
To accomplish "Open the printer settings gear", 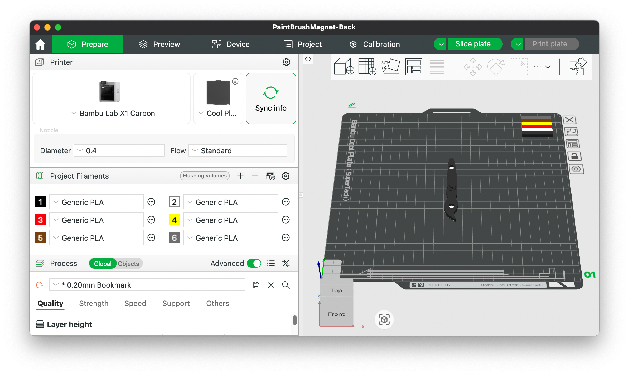I will (x=286, y=62).
